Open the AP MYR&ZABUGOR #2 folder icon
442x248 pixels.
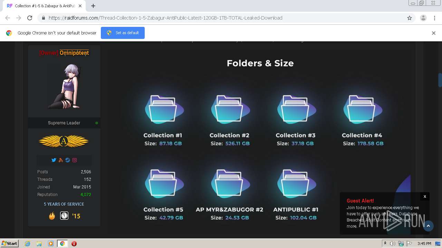[x=230, y=183]
